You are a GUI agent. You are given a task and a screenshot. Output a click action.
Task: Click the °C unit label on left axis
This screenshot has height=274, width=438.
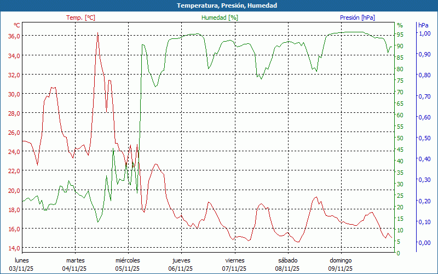(17, 25)
